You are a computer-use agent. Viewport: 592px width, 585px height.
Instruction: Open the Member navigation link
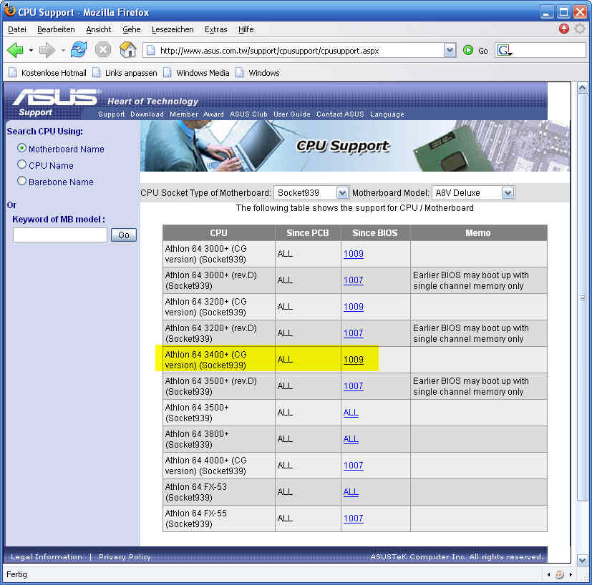tap(184, 114)
